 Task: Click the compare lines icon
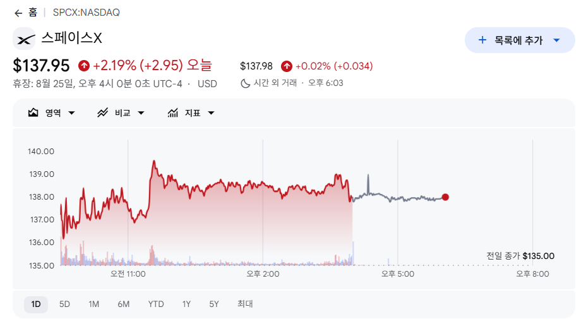pyautogui.click(x=103, y=112)
